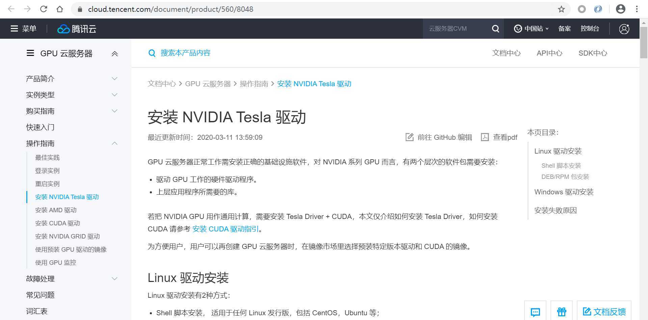Jump to Shell 脚本安装 in page contents

click(x=561, y=165)
